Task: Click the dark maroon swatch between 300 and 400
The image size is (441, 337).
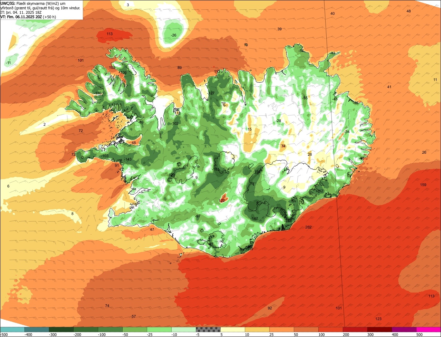Action: click(380, 329)
